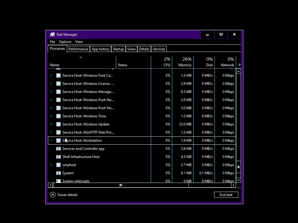
Task: Click the Shell Infrastructure Host icon
Action: pos(58,157)
